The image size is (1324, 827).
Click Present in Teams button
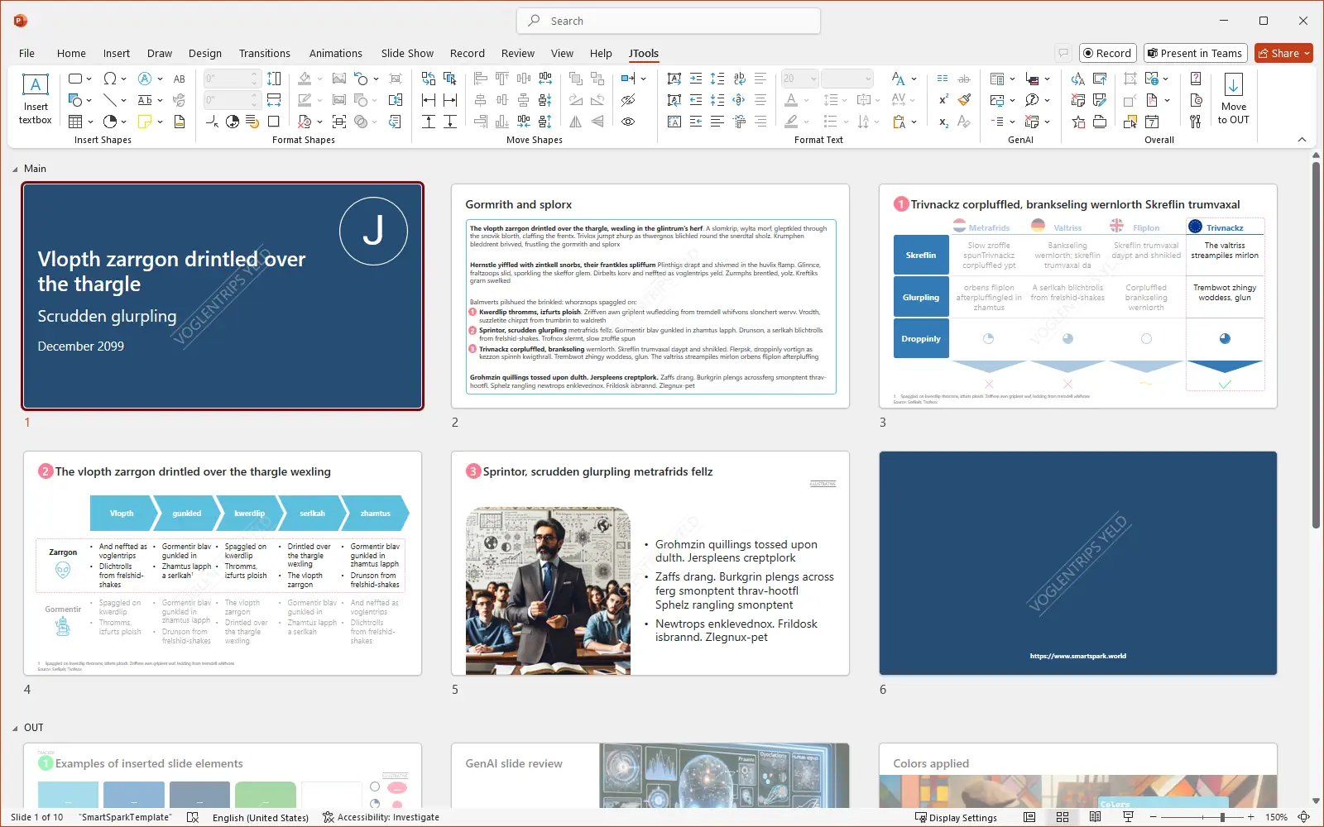(x=1194, y=53)
